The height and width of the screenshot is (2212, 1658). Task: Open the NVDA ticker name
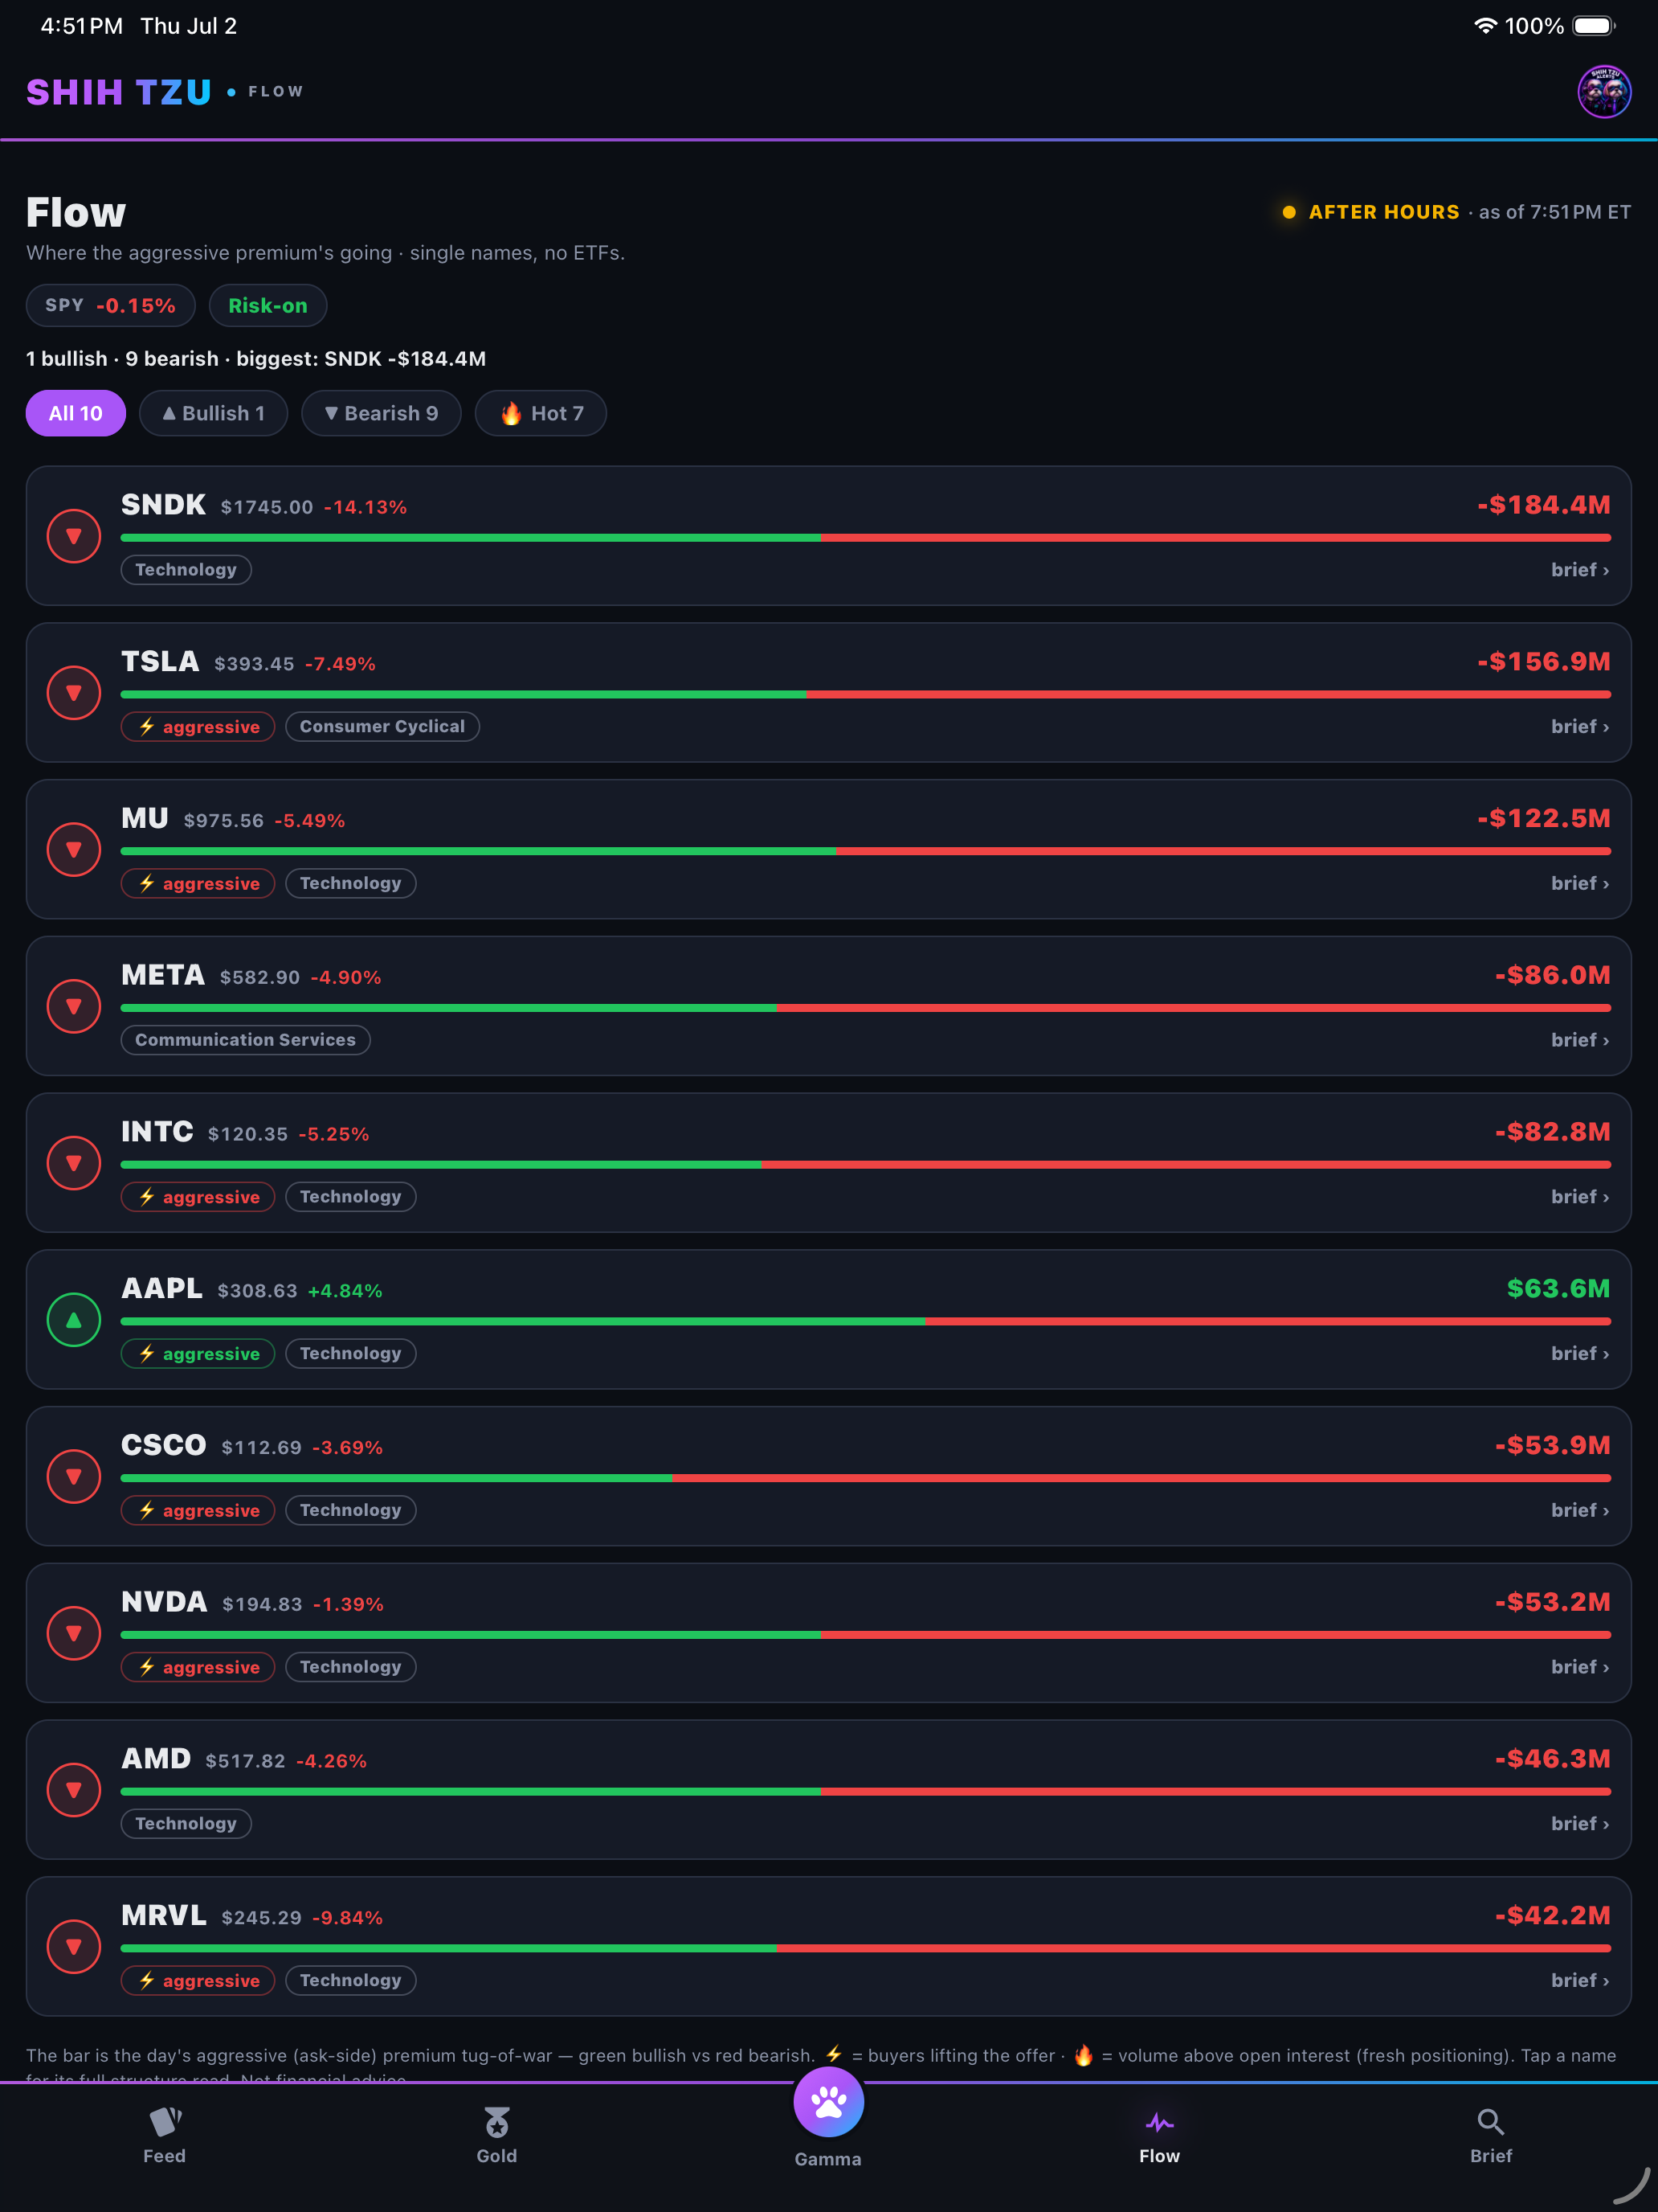point(164,1602)
